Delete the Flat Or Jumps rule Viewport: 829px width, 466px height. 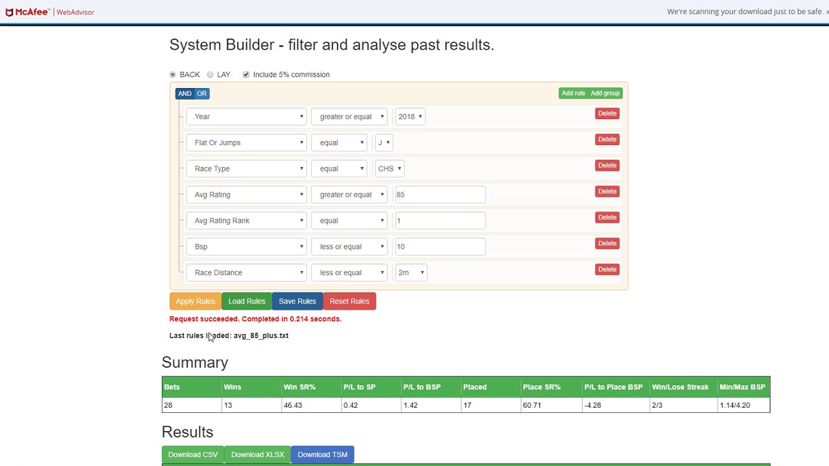(608, 139)
